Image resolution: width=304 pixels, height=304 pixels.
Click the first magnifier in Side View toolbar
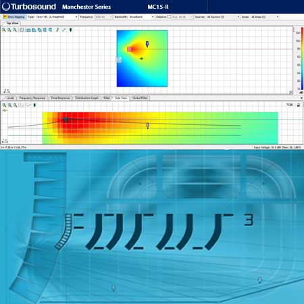(x=4, y=105)
